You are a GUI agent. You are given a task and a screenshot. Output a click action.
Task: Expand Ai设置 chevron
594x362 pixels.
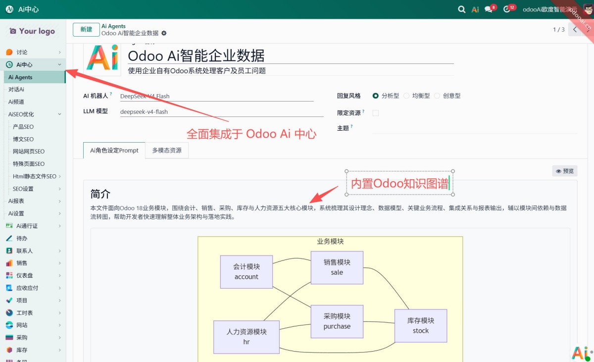click(59, 213)
